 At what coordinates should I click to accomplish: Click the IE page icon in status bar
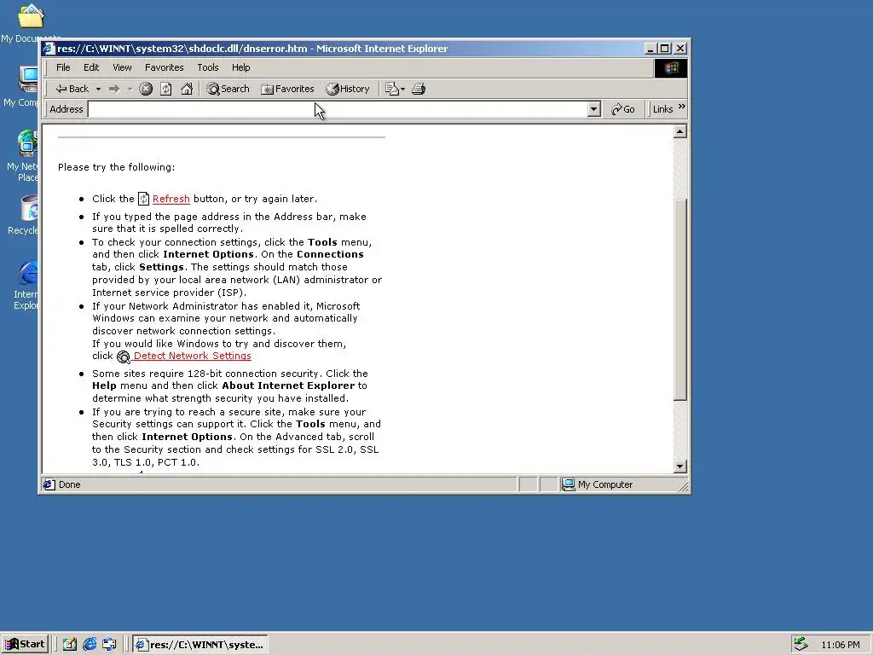[x=49, y=484]
